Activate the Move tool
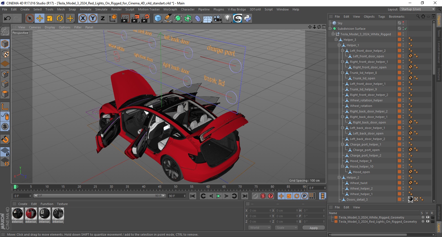The width and height of the screenshot is (442, 237). pos(40,18)
